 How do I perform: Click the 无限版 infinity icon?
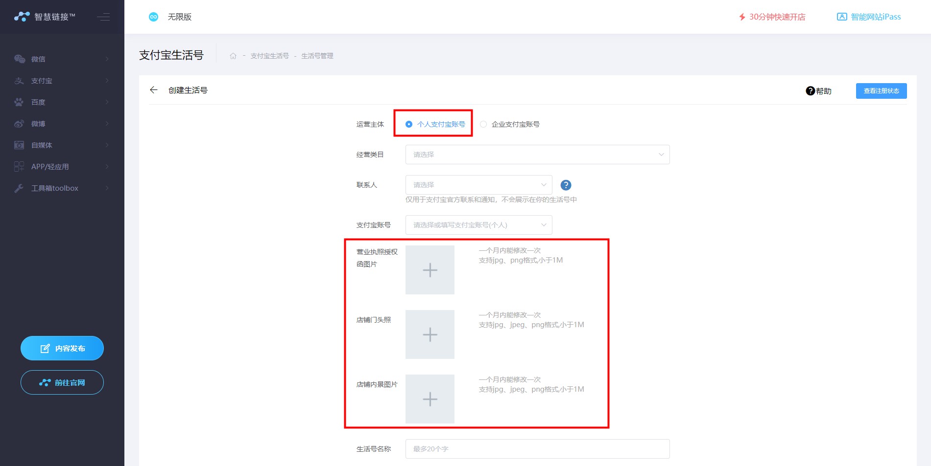point(153,17)
